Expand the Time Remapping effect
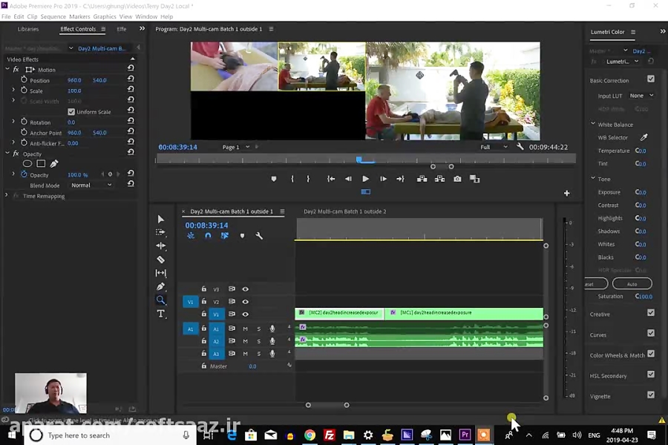The width and height of the screenshot is (668, 445). (7, 196)
